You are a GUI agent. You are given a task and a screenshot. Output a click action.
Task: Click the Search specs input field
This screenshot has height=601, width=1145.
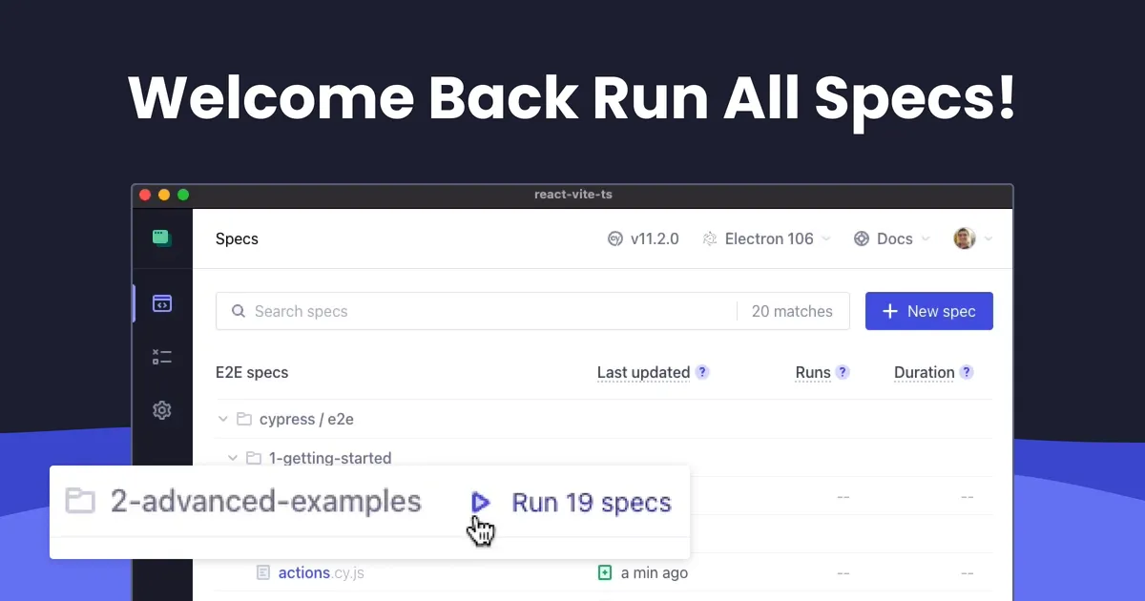[x=477, y=311]
